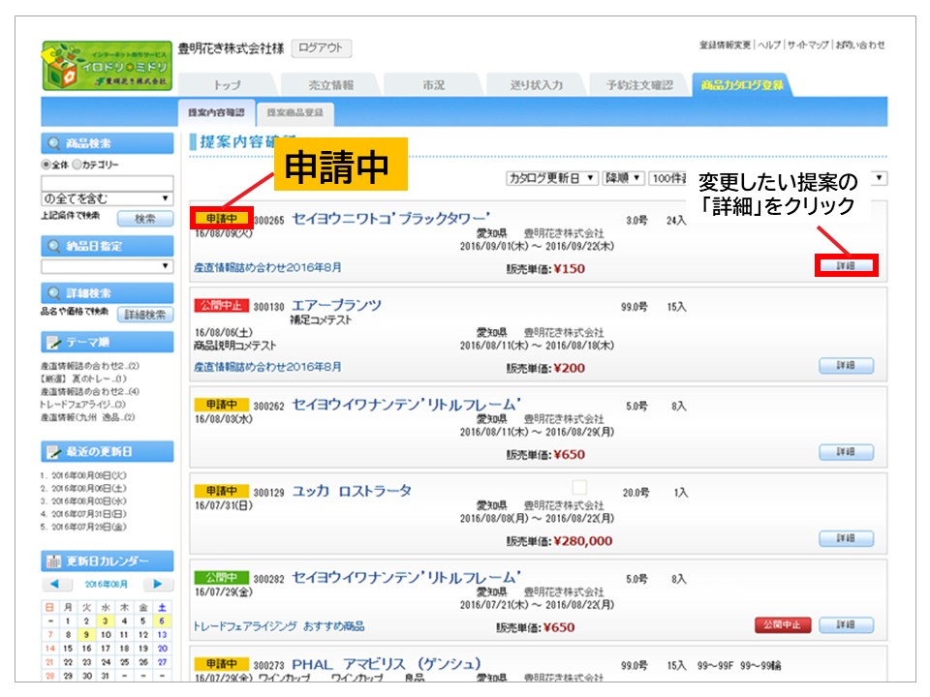Image resolution: width=930 pixels, height=697 pixels.
Task: Click the 詳細検索 magnifier icon header
Action: (x=53, y=292)
